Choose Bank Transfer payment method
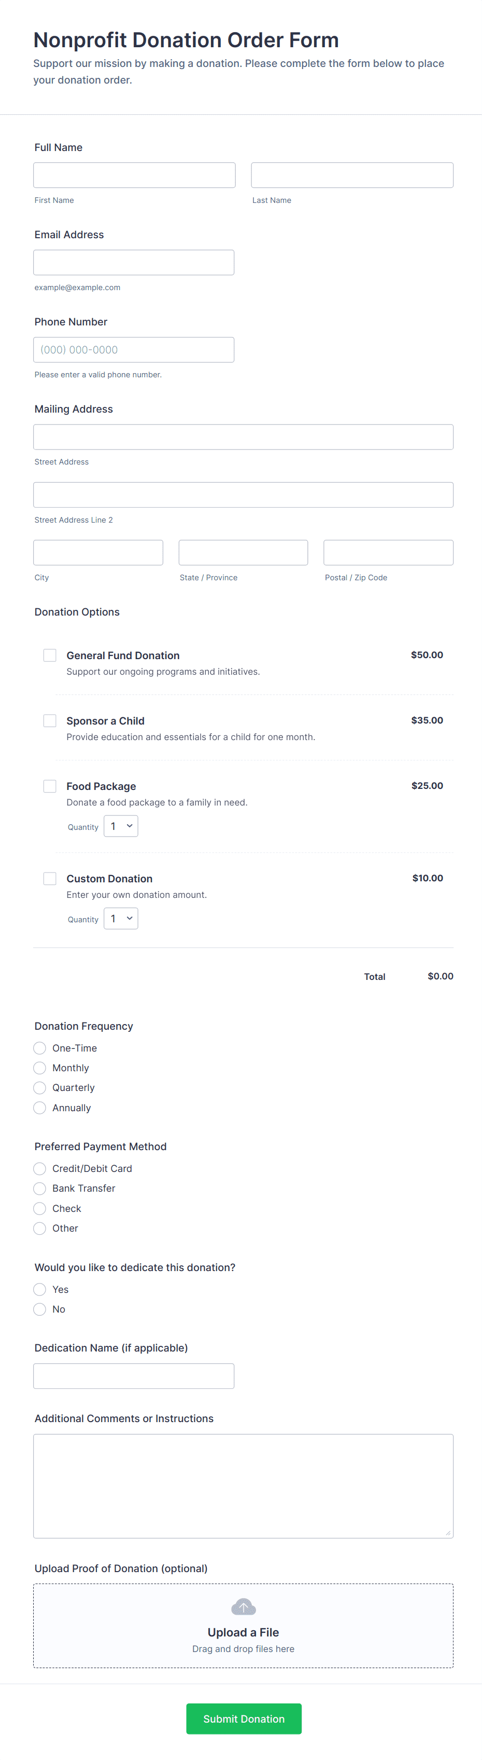482x1760 pixels. pos(39,1188)
